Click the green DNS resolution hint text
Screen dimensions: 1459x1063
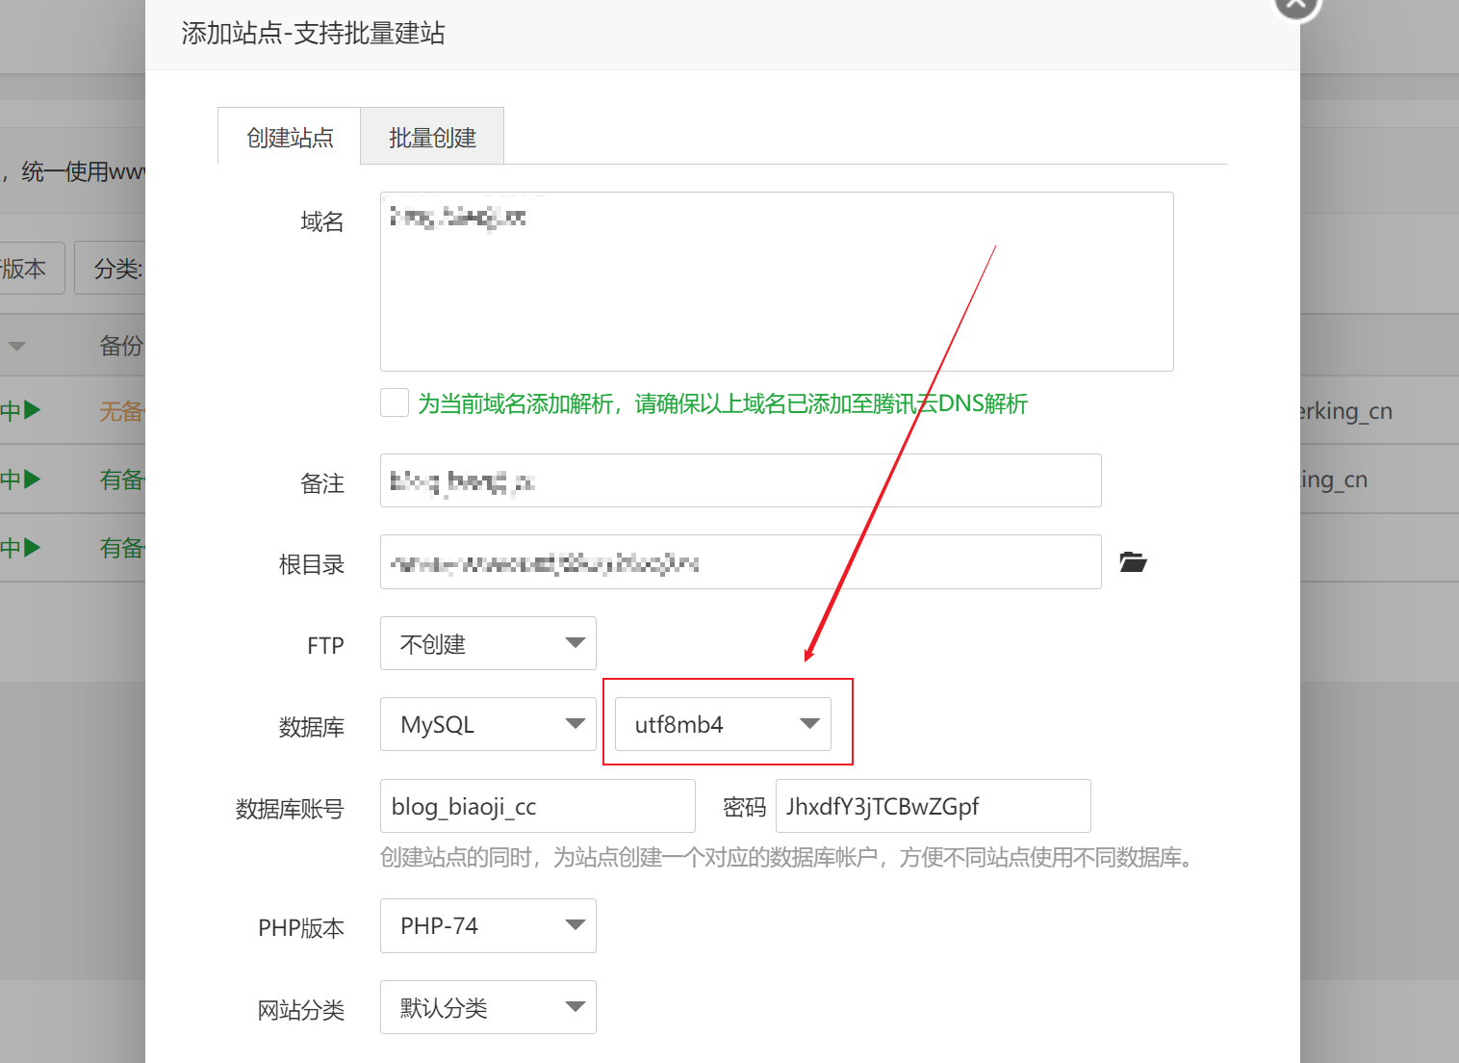click(x=722, y=403)
